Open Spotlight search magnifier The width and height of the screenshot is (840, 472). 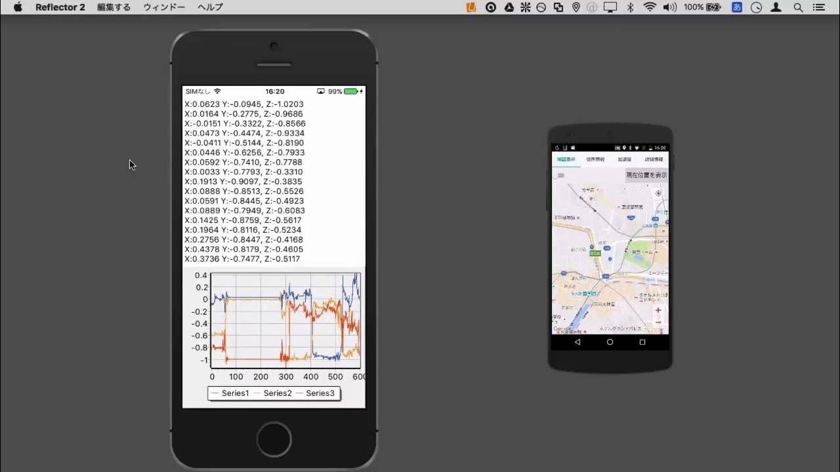pos(799,7)
